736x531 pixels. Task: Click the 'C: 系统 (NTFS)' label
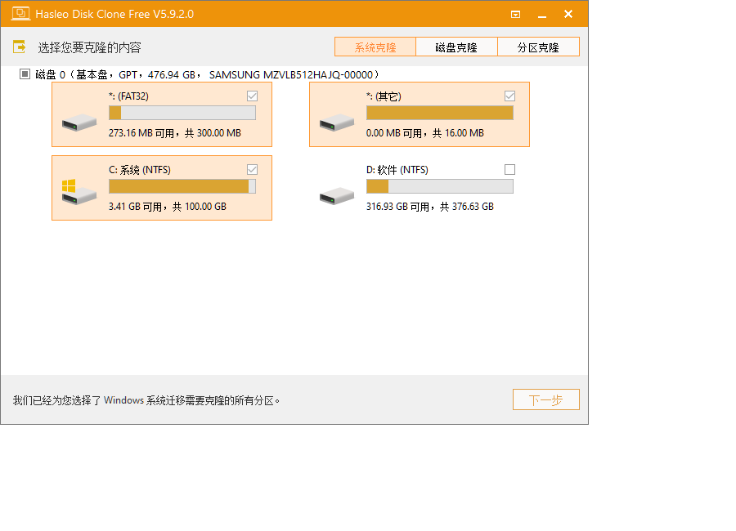140,170
